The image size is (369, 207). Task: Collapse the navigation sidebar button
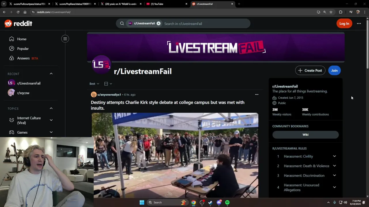[65, 39]
